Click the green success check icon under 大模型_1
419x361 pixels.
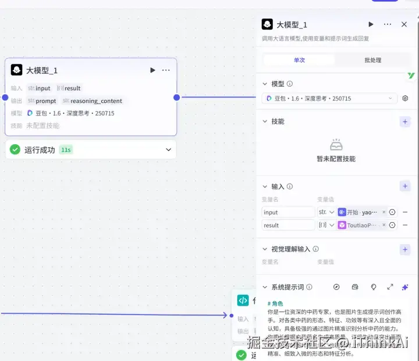click(15, 149)
